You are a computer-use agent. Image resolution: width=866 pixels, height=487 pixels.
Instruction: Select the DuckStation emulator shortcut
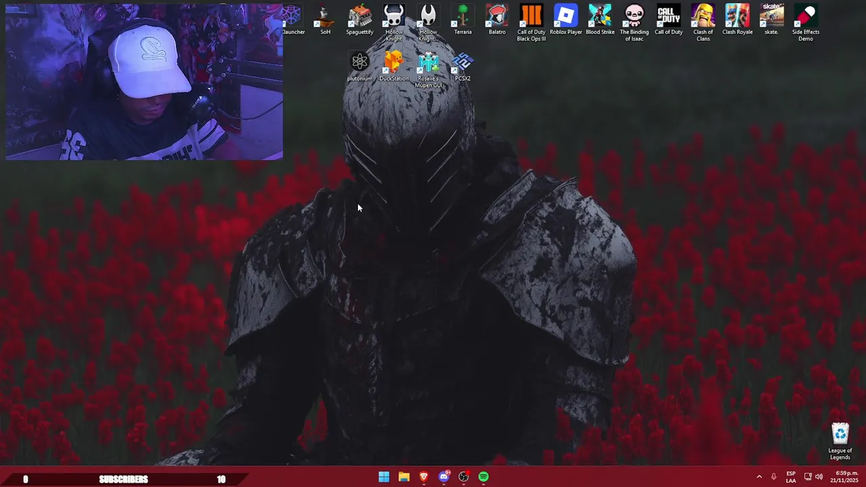pyautogui.click(x=394, y=67)
